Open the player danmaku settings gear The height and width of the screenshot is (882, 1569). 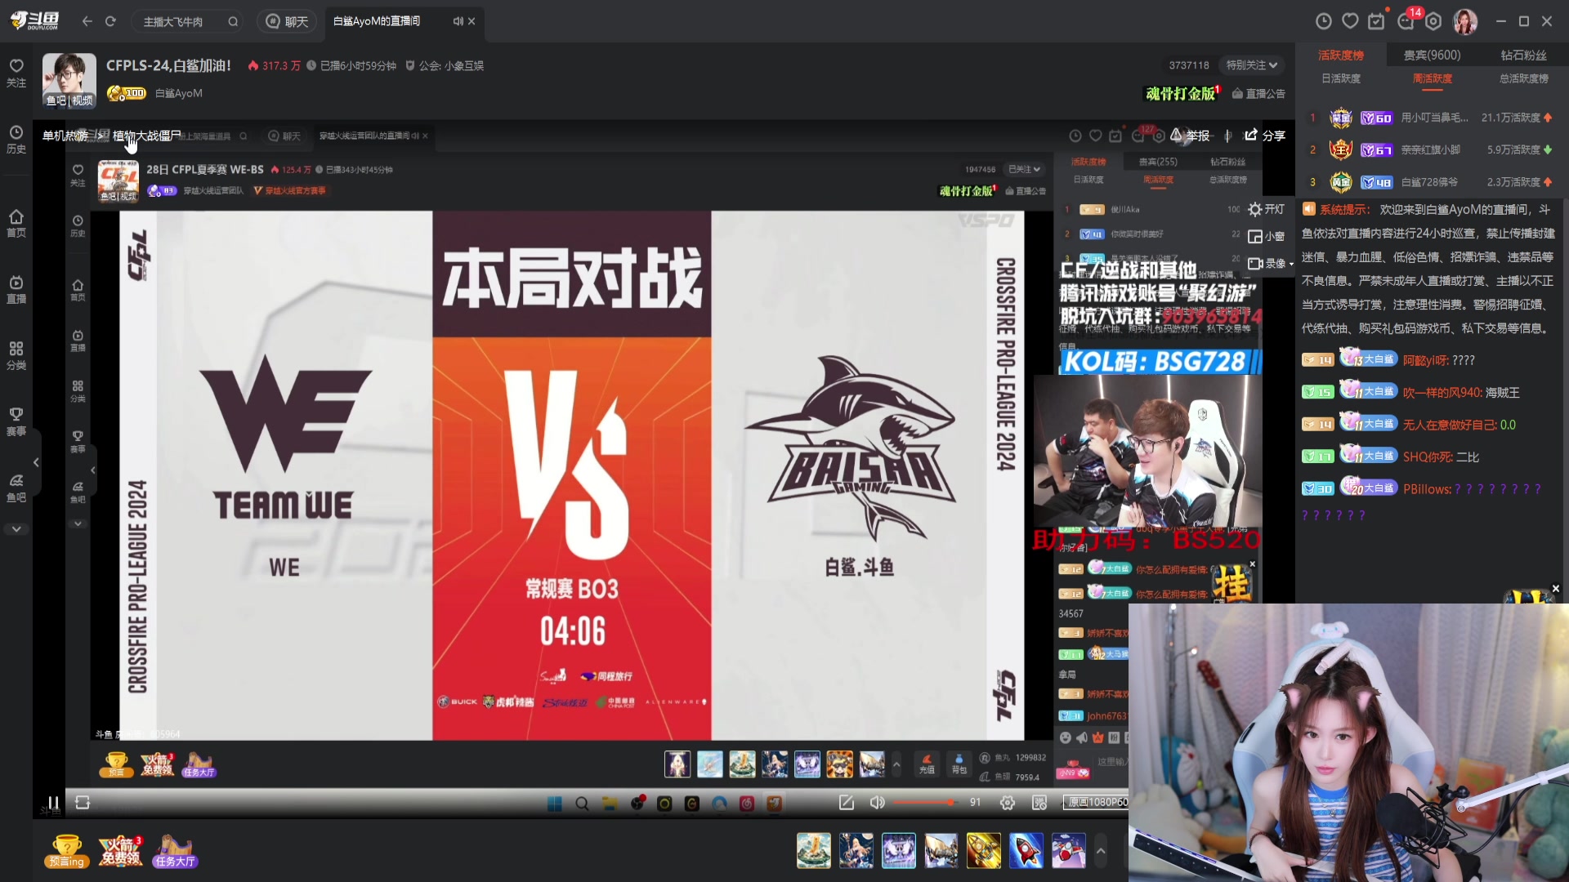pos(1008,803)
